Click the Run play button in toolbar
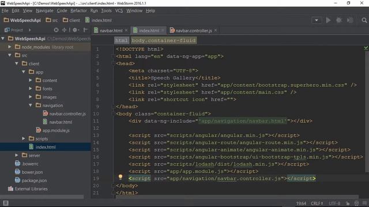Image resolution: width=369 pixels, height=207 pixels. (x=328, y=21)
